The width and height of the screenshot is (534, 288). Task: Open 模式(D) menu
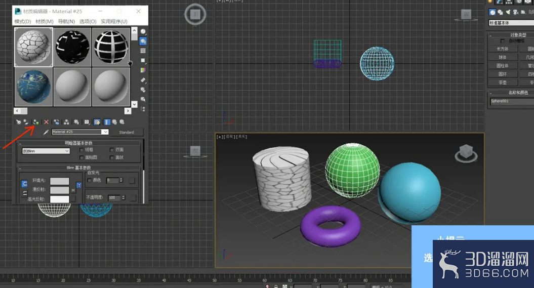(x=22, y=21)
